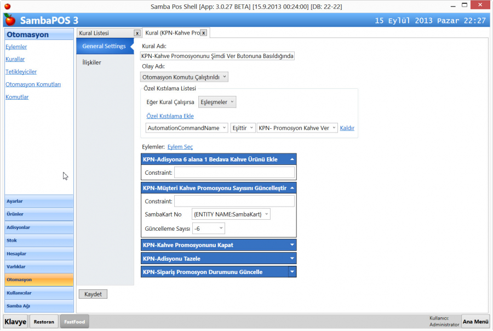
Task: Collapse the KPN-Adisyona 6 alana action
Action: [x=292, y=159]
